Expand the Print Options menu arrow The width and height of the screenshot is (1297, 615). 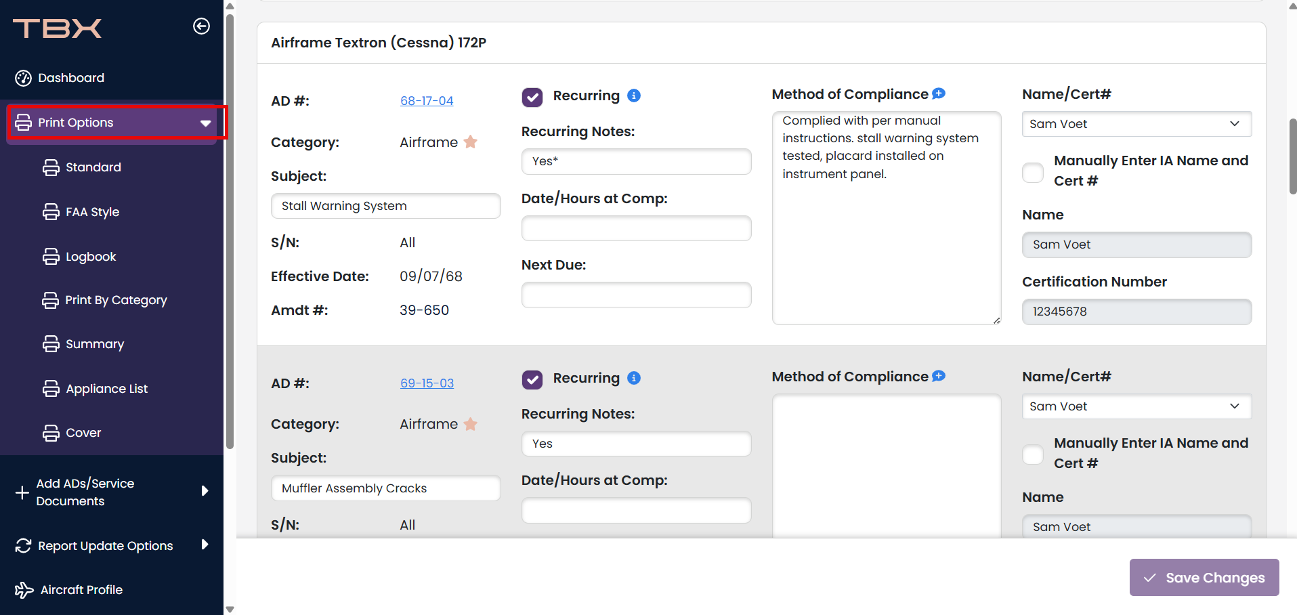pos(205,123)
